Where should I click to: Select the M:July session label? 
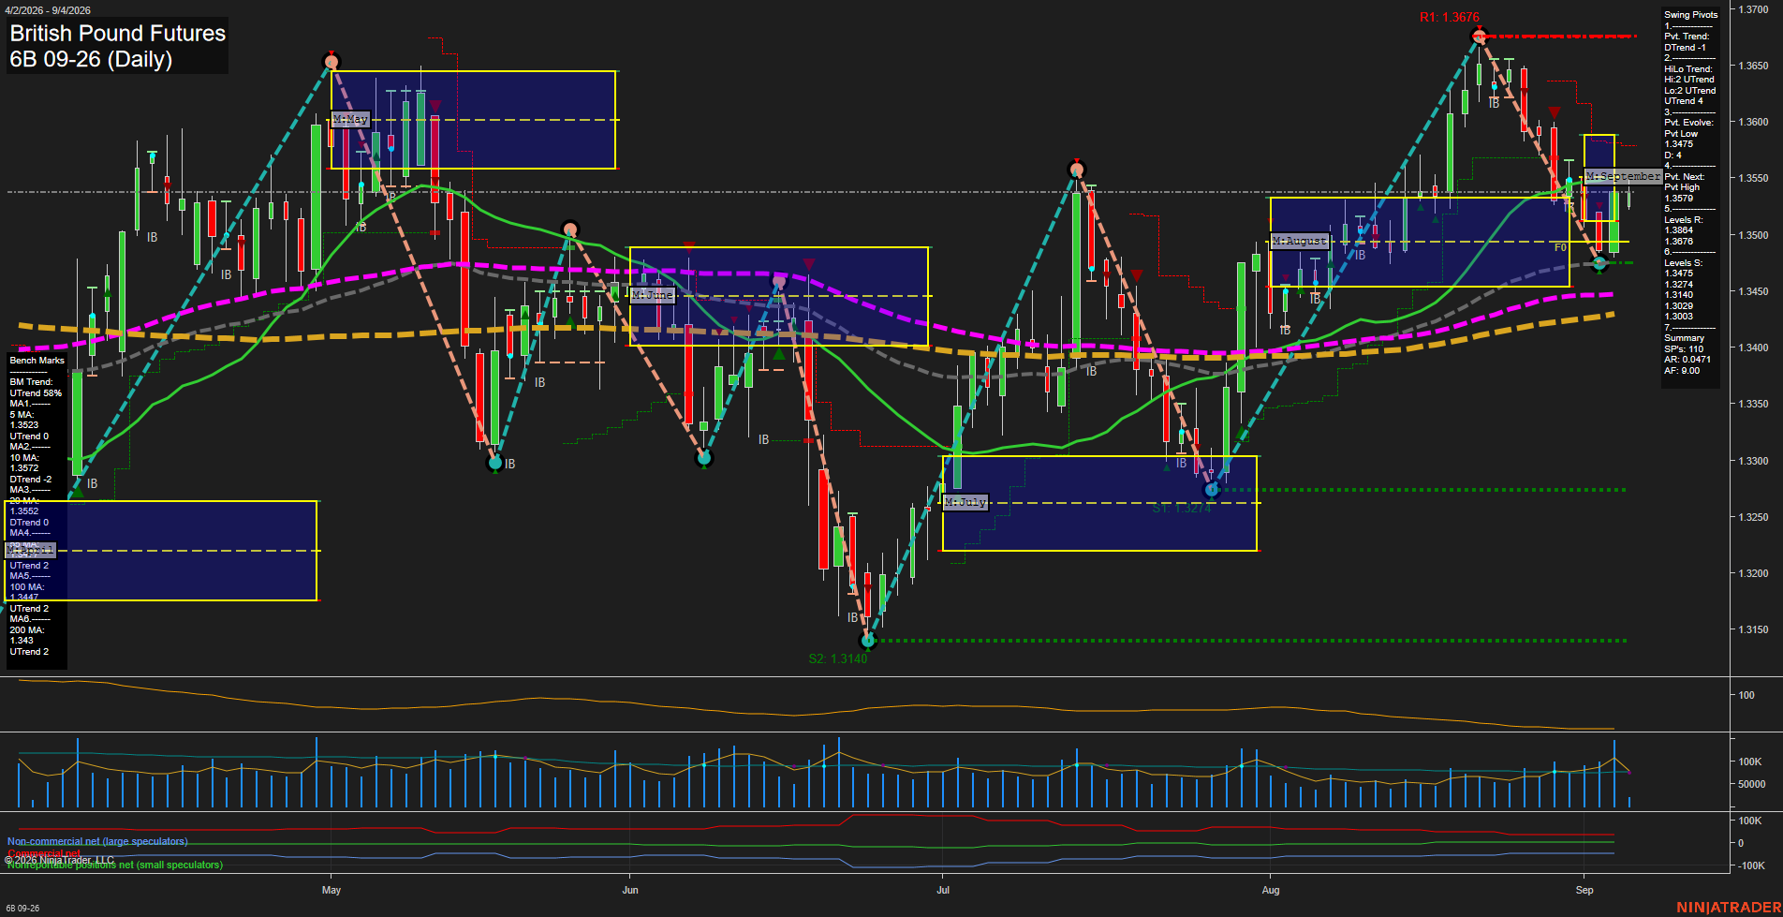(x=965, y=502)
